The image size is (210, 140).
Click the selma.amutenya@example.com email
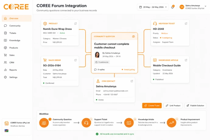[x=116, y=91]
